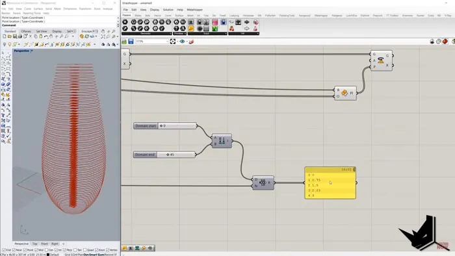
Task: Adjust Domain end number slider
Action: tap(164, 155)
